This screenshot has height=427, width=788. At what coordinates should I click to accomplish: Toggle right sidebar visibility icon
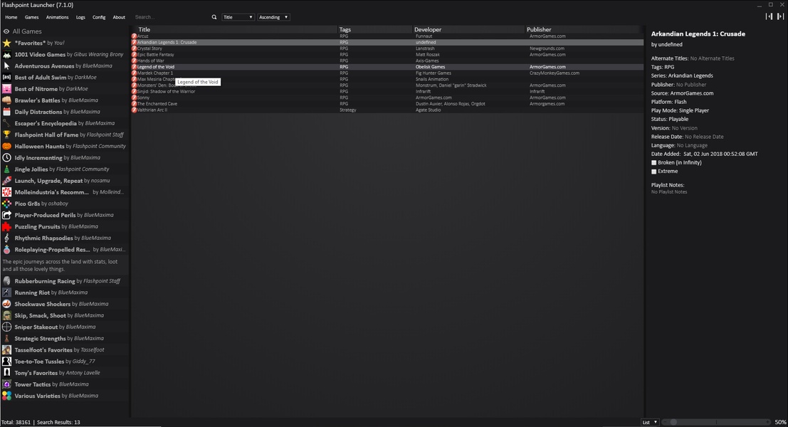coord(780,16)
